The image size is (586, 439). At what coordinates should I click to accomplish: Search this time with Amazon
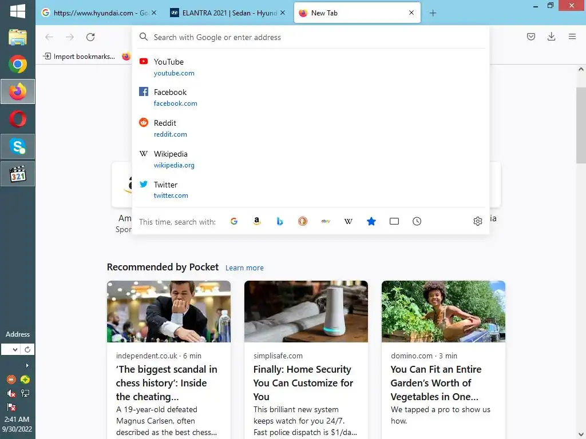coord(257,221)
